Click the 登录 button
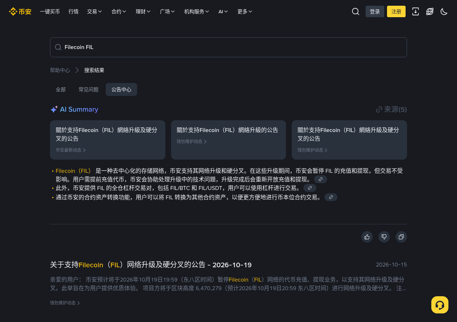457x322 pixels. [x=375, y=11]
